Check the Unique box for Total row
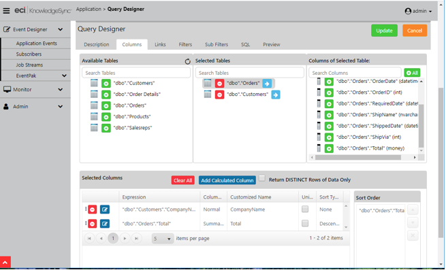Image resolution: width=446 pixels, height=270 pixels. click(305, 223)
